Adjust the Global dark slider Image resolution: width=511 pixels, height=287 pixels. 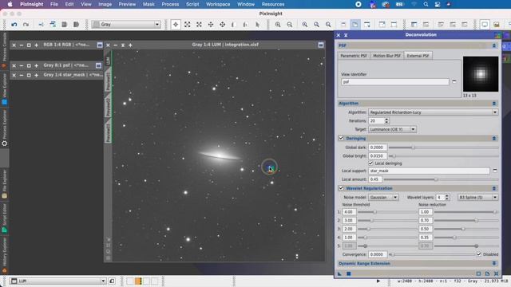click(443, 147)
